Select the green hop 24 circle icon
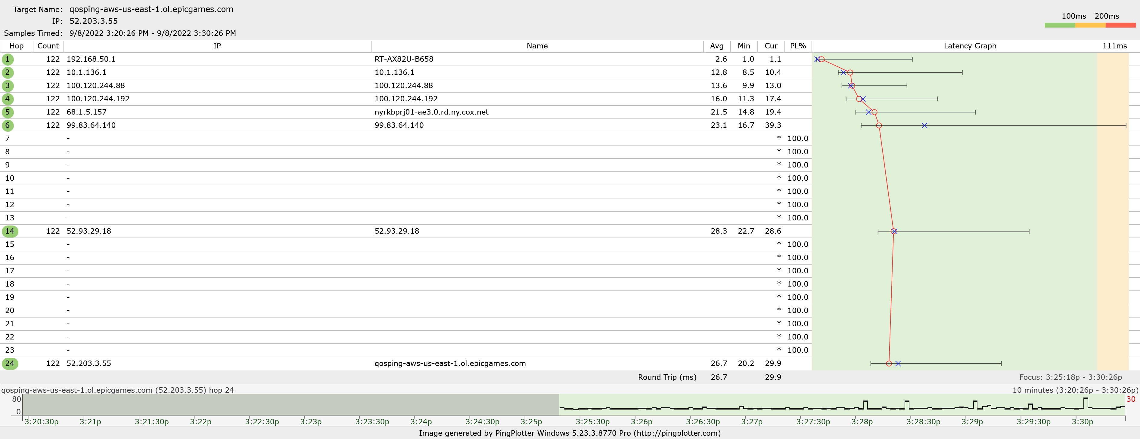The image size is (1140, 439). point(10,364)
